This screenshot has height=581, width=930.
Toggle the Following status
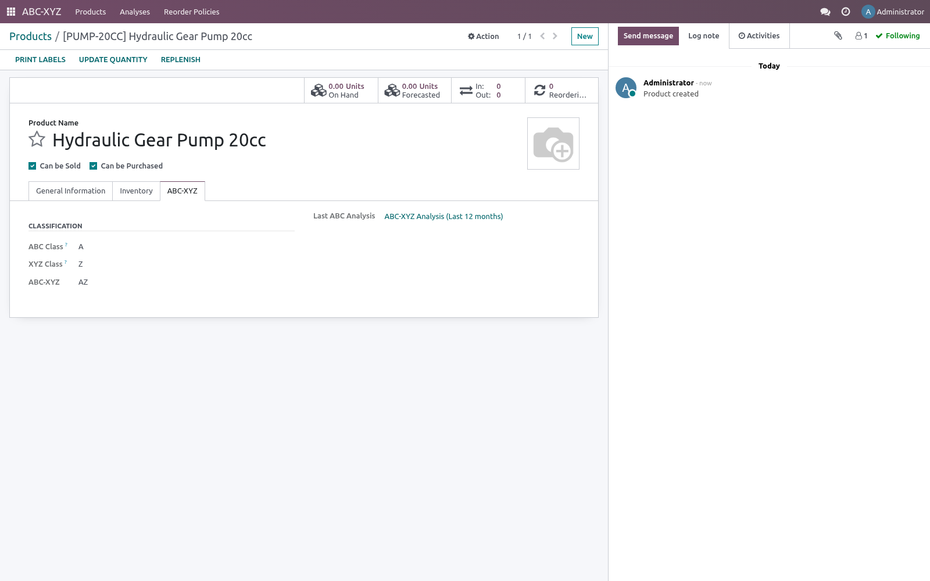pyautogui.click(x=898, y=36)
